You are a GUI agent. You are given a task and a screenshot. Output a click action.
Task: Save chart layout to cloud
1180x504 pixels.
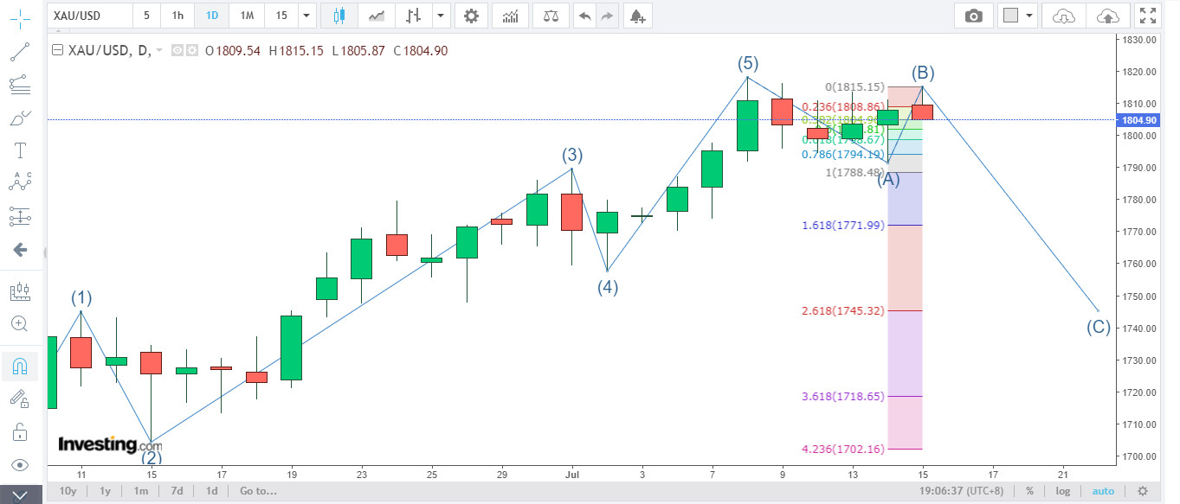pyautogui.click(x=1106, y=16)
